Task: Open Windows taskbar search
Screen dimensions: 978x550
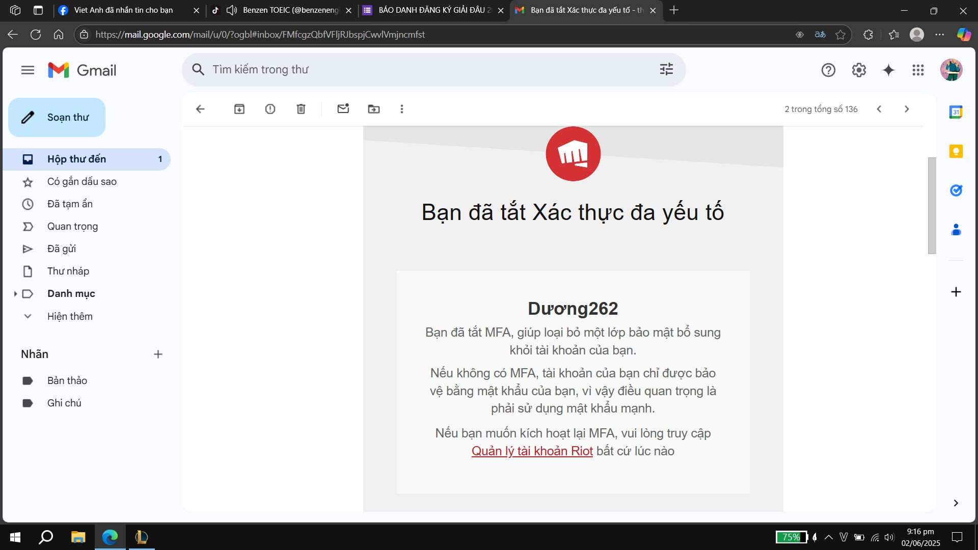Action: 46,537
